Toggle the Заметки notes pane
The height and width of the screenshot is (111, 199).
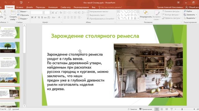click(132, 109)
